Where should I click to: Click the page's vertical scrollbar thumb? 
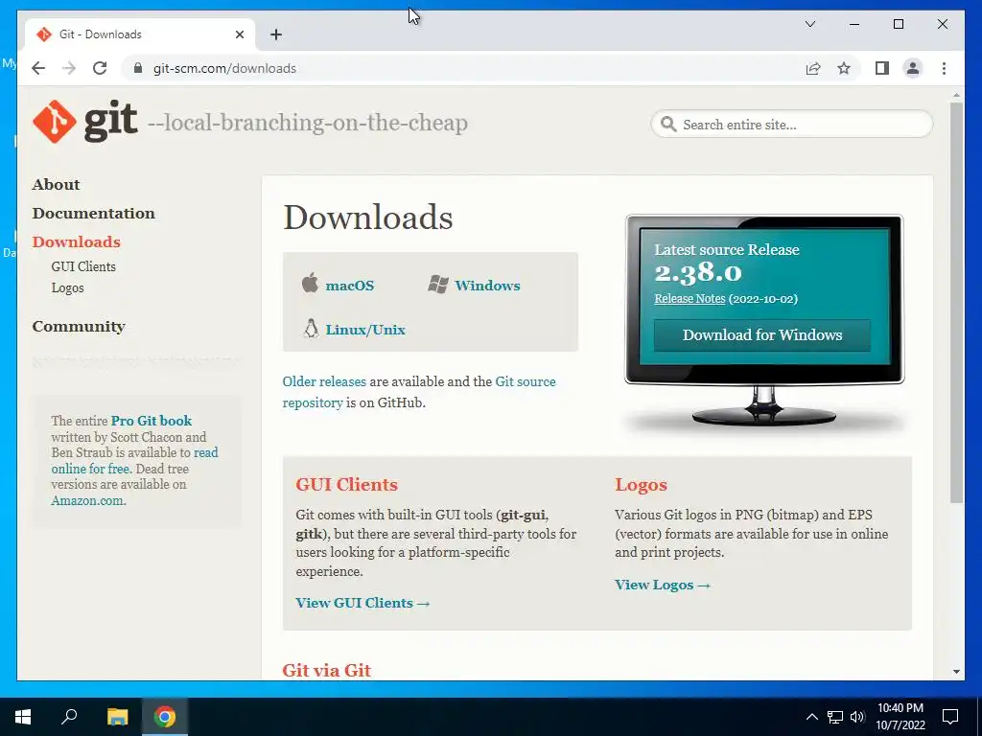coord(956,302)
